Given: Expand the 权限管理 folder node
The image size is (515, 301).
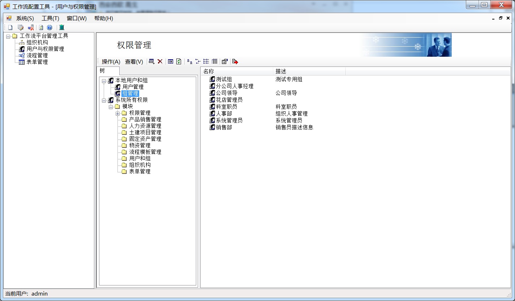Looking at the screenshot, I should (117, 113).
